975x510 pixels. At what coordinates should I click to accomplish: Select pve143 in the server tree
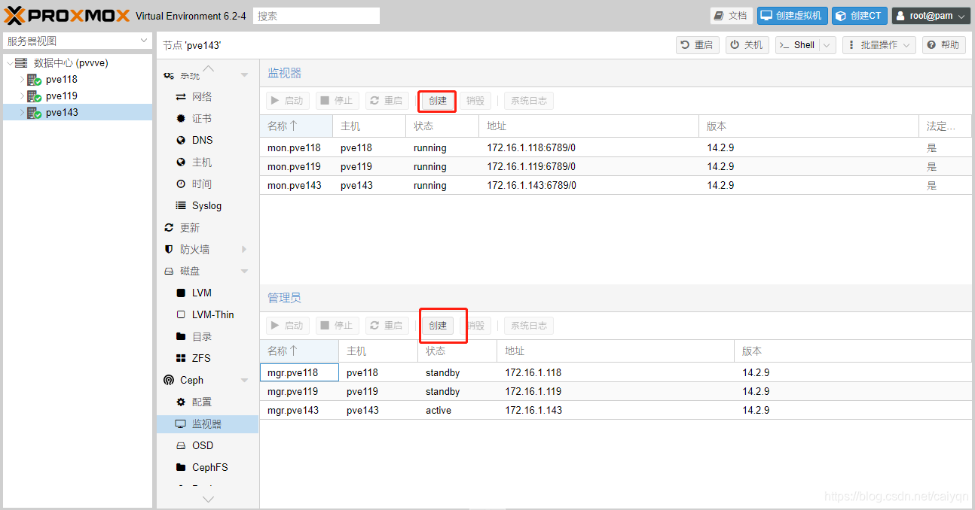78,113
